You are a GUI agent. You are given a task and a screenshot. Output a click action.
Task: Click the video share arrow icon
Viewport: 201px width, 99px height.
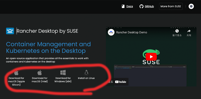189,31
